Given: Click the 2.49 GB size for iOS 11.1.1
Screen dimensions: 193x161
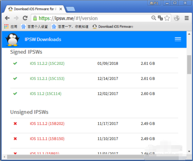Looking at the screenshot, I should tap(148, 139).
